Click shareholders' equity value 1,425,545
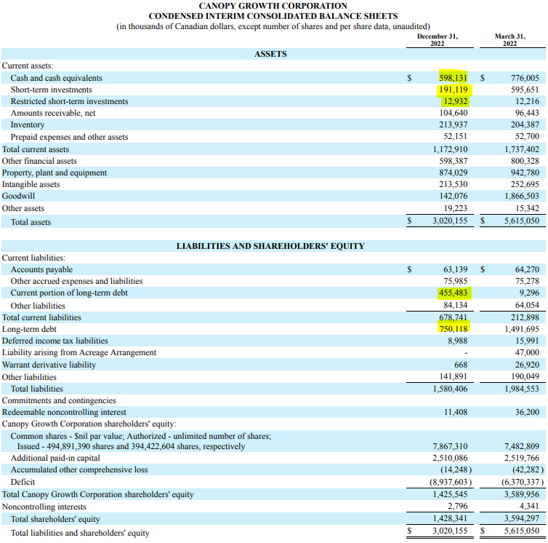This screenshot has width=548, height=543. point(450,494)
